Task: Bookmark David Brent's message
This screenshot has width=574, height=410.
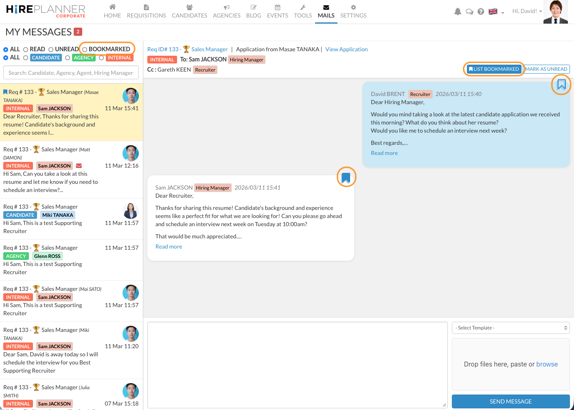Action: [x=561, y=85]
